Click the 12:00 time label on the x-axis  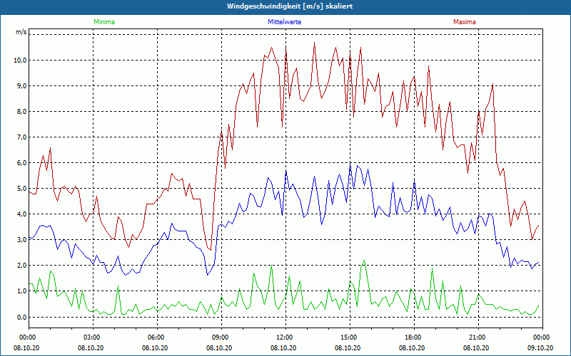(286, 337)
